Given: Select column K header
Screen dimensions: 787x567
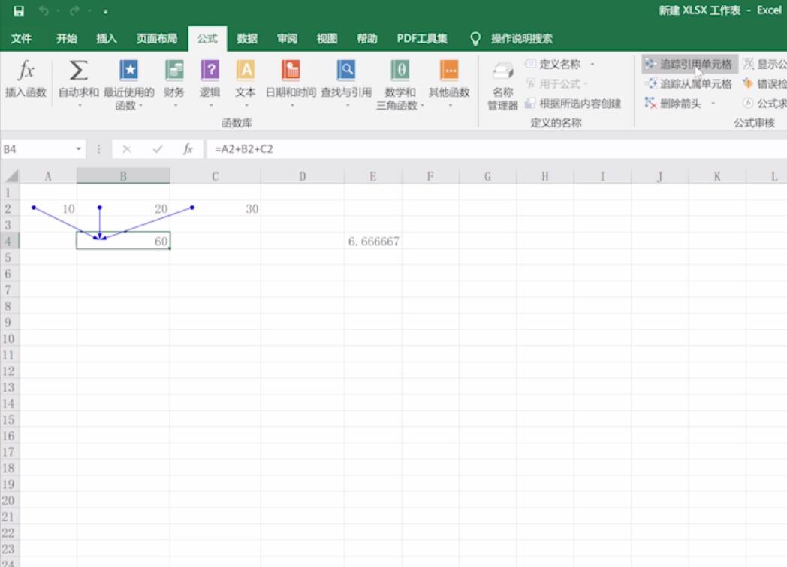Looking at the screenshot, I should tap(716, 176).
